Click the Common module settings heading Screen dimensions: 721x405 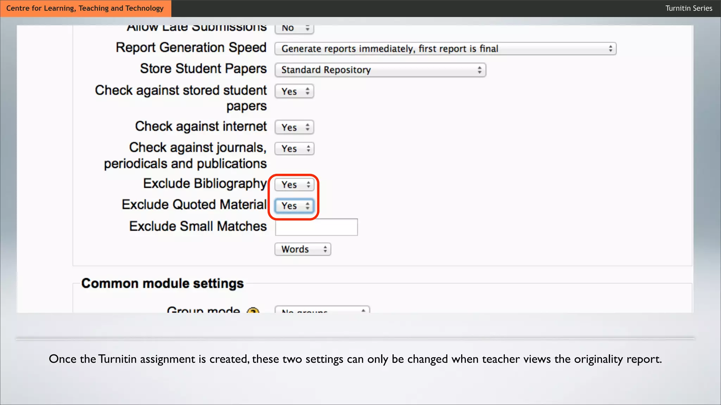[x=162, y=283]
